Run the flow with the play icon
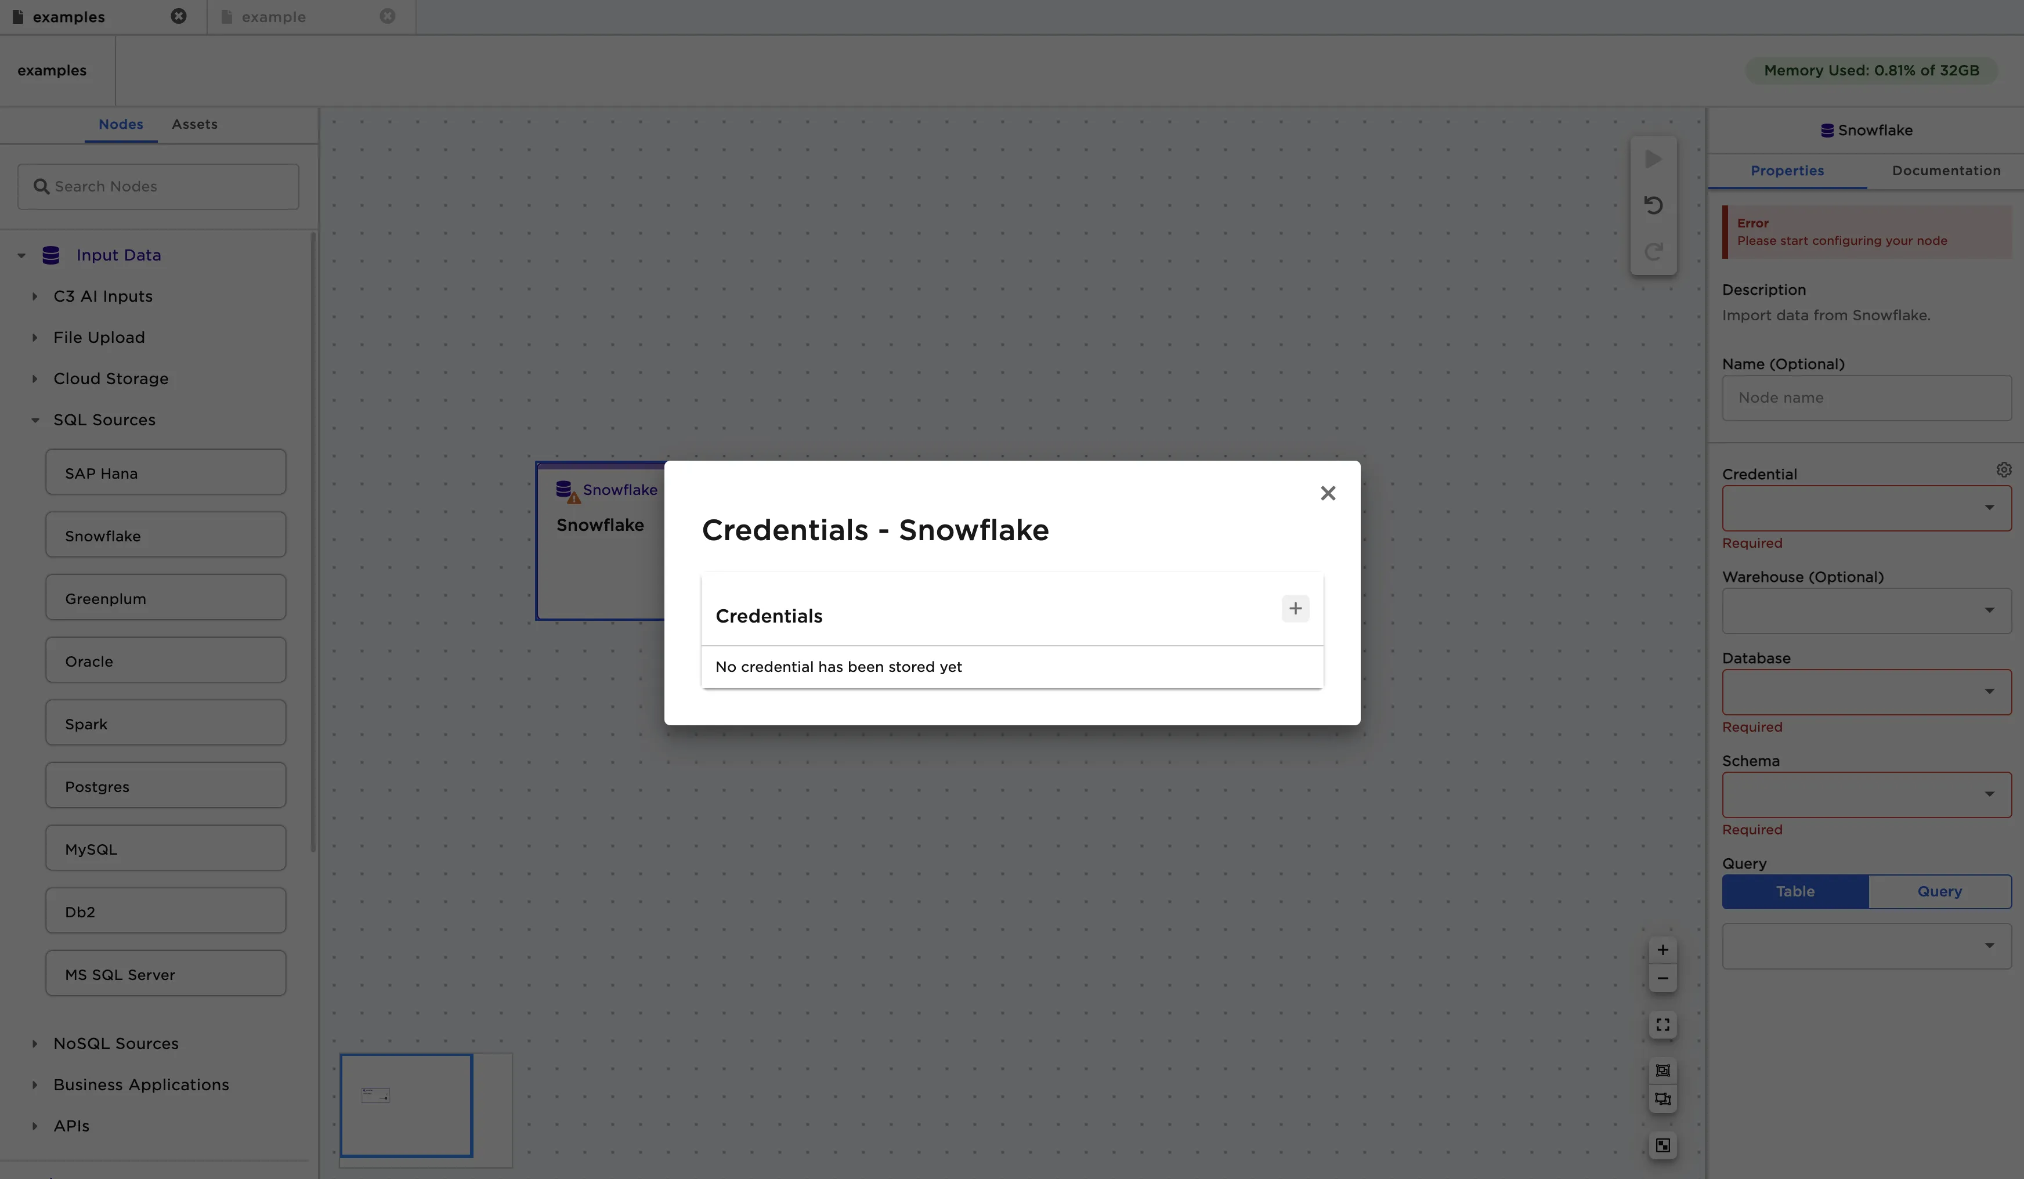The height and width of the screenshot is (1179, 2024). point(1654,158)
